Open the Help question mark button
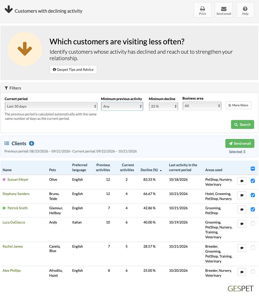259x299 pixels. pos(245,10)
